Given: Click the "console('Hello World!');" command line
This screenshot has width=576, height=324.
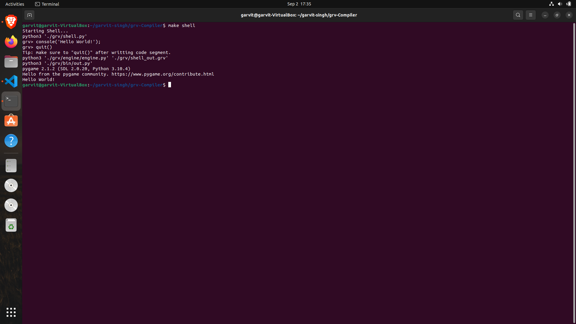Looking at the screenshot, I should pyautogui.click(x=61, y=42).
